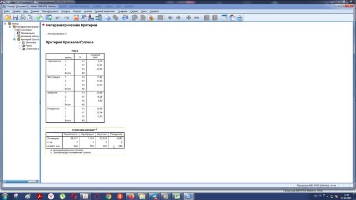Open the Recall recent dialogs icon
356x200 pixels.
[48, 18]
